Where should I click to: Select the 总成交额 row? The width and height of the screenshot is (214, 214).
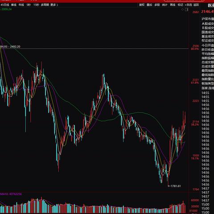point(208,62)
